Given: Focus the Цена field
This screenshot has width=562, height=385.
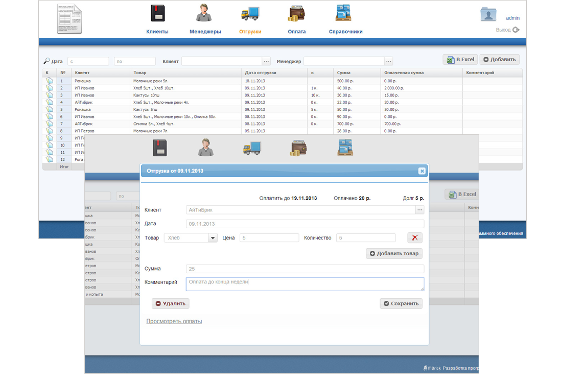Looking at the screenshot, I should click(x=269, y=238).
